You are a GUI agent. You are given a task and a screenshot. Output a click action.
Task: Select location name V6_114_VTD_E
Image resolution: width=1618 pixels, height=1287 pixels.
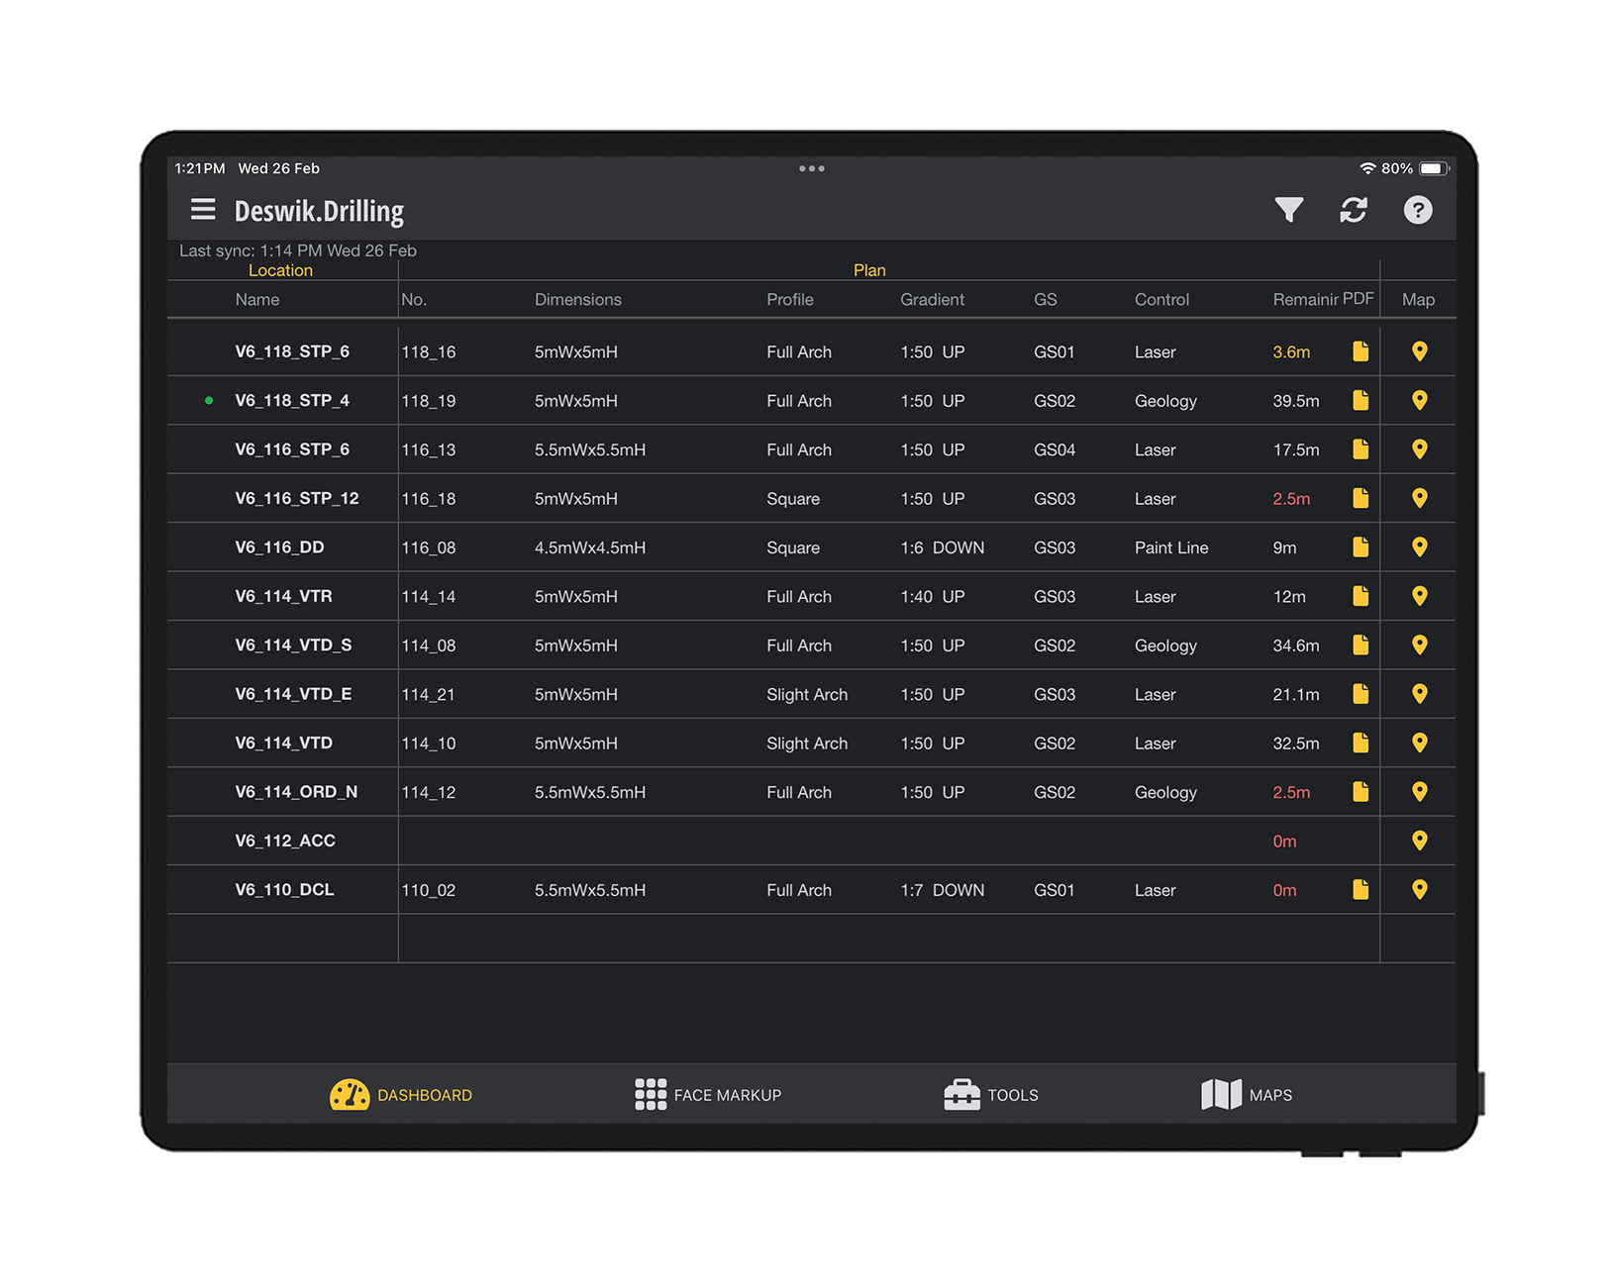[x=293, y=694]
